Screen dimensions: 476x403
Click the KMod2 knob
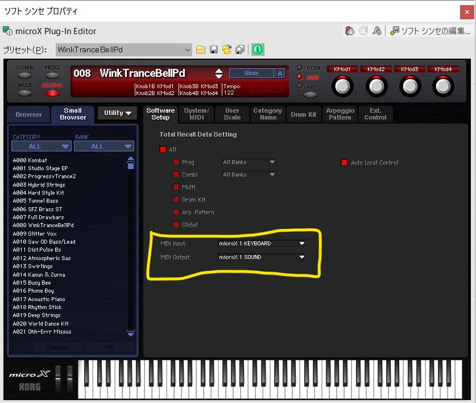pos(376,87)
